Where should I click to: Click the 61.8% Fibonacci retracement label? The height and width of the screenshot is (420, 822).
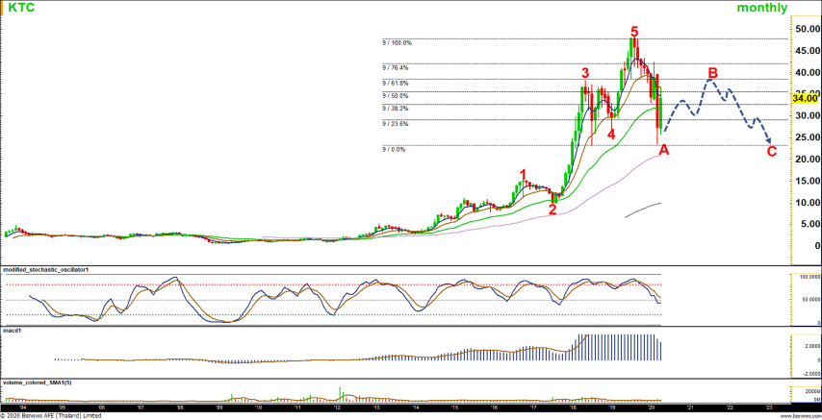point(396,84)
